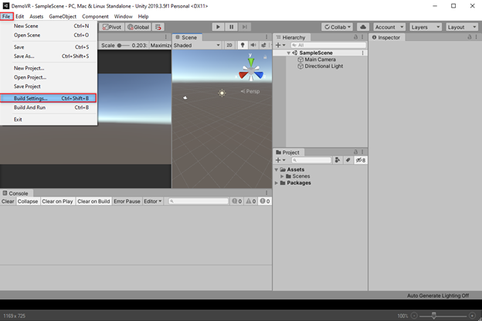This screenshot has width=482, height=321.
Task: Toggle Clear on Build in Console
Action: 93,201
